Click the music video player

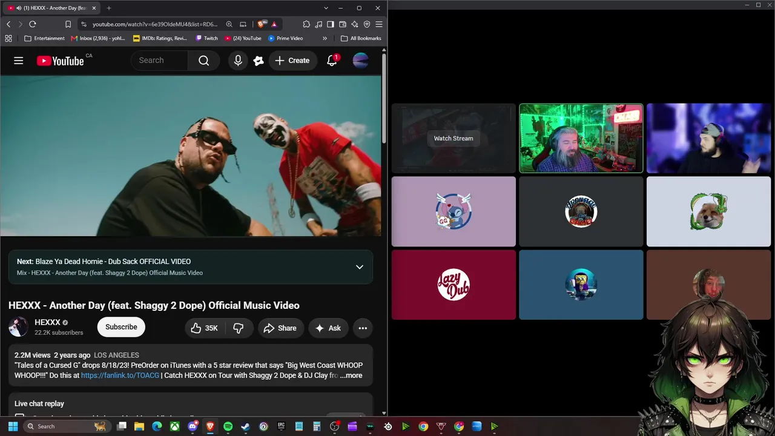point(191,156)
